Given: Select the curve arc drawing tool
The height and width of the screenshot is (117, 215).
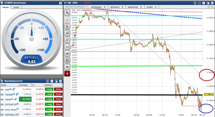Looking at the screenshot, I should pos(67,47).
